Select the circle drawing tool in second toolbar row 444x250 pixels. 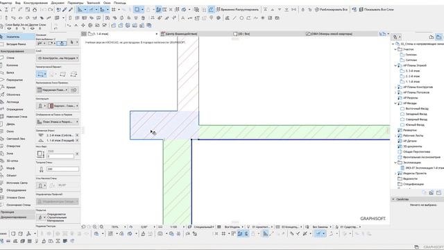[x=241, y=18]
